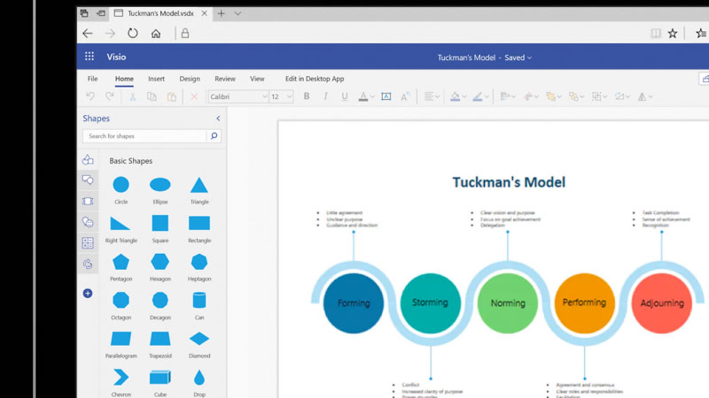The height and width of the screenshot is (398, 709).
Task: Toggle Underline formatting
Action: [x=345, y=96]
